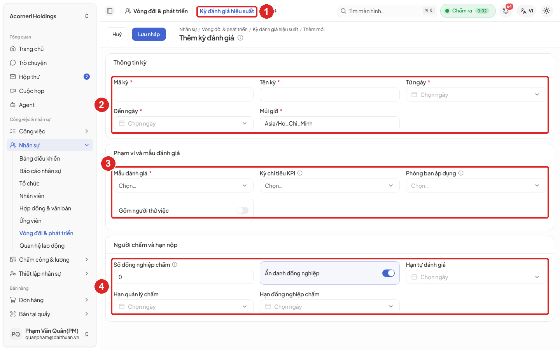Open notifications bell icon
Viewport: 560px width, 350px height.
tap(506, 11)
